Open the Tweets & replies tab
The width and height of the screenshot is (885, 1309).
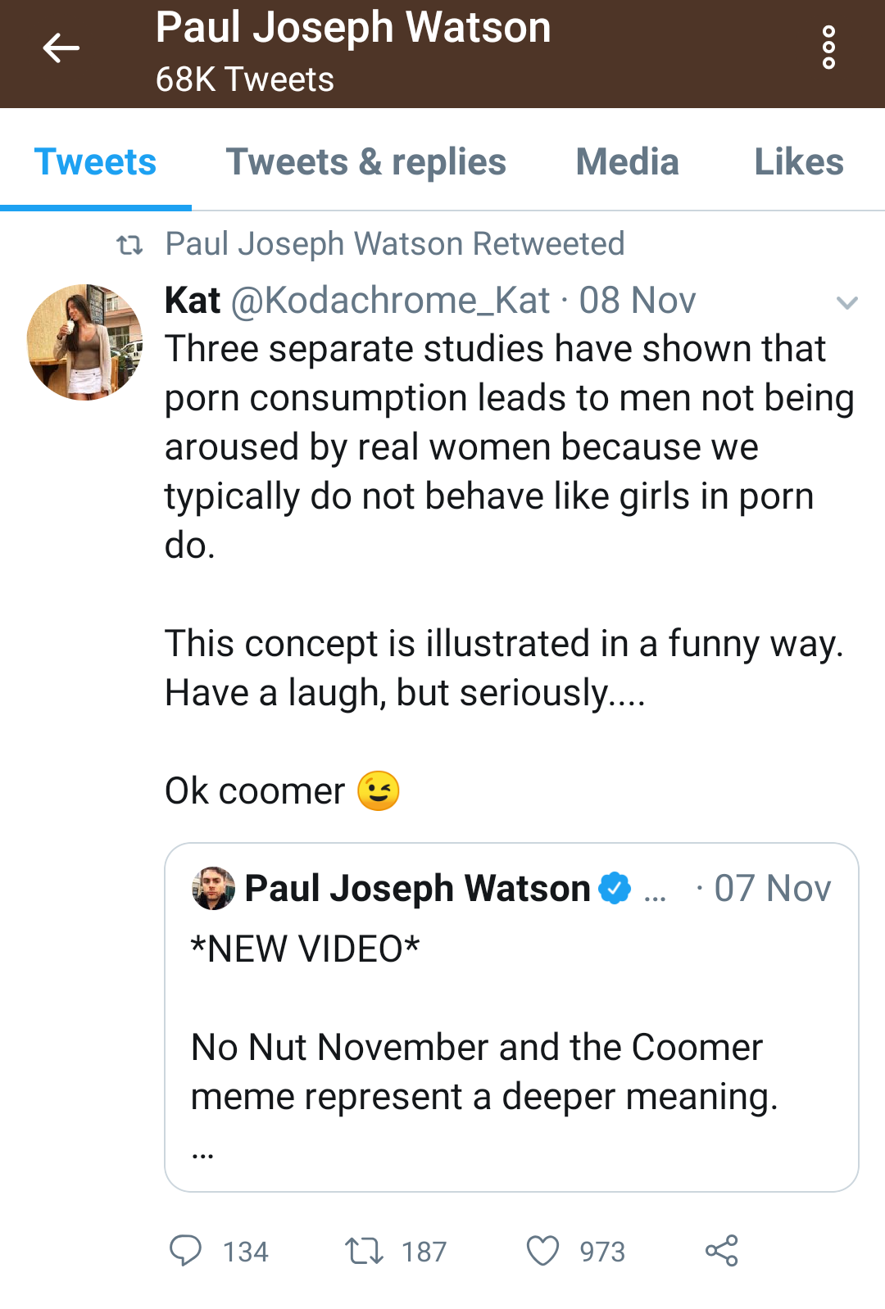[365, 162]
